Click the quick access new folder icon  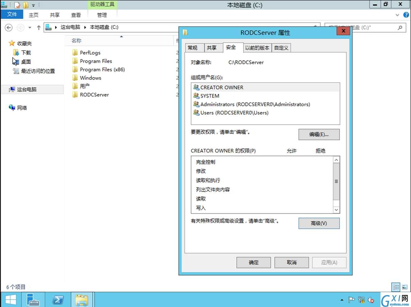tap(26, 5)
